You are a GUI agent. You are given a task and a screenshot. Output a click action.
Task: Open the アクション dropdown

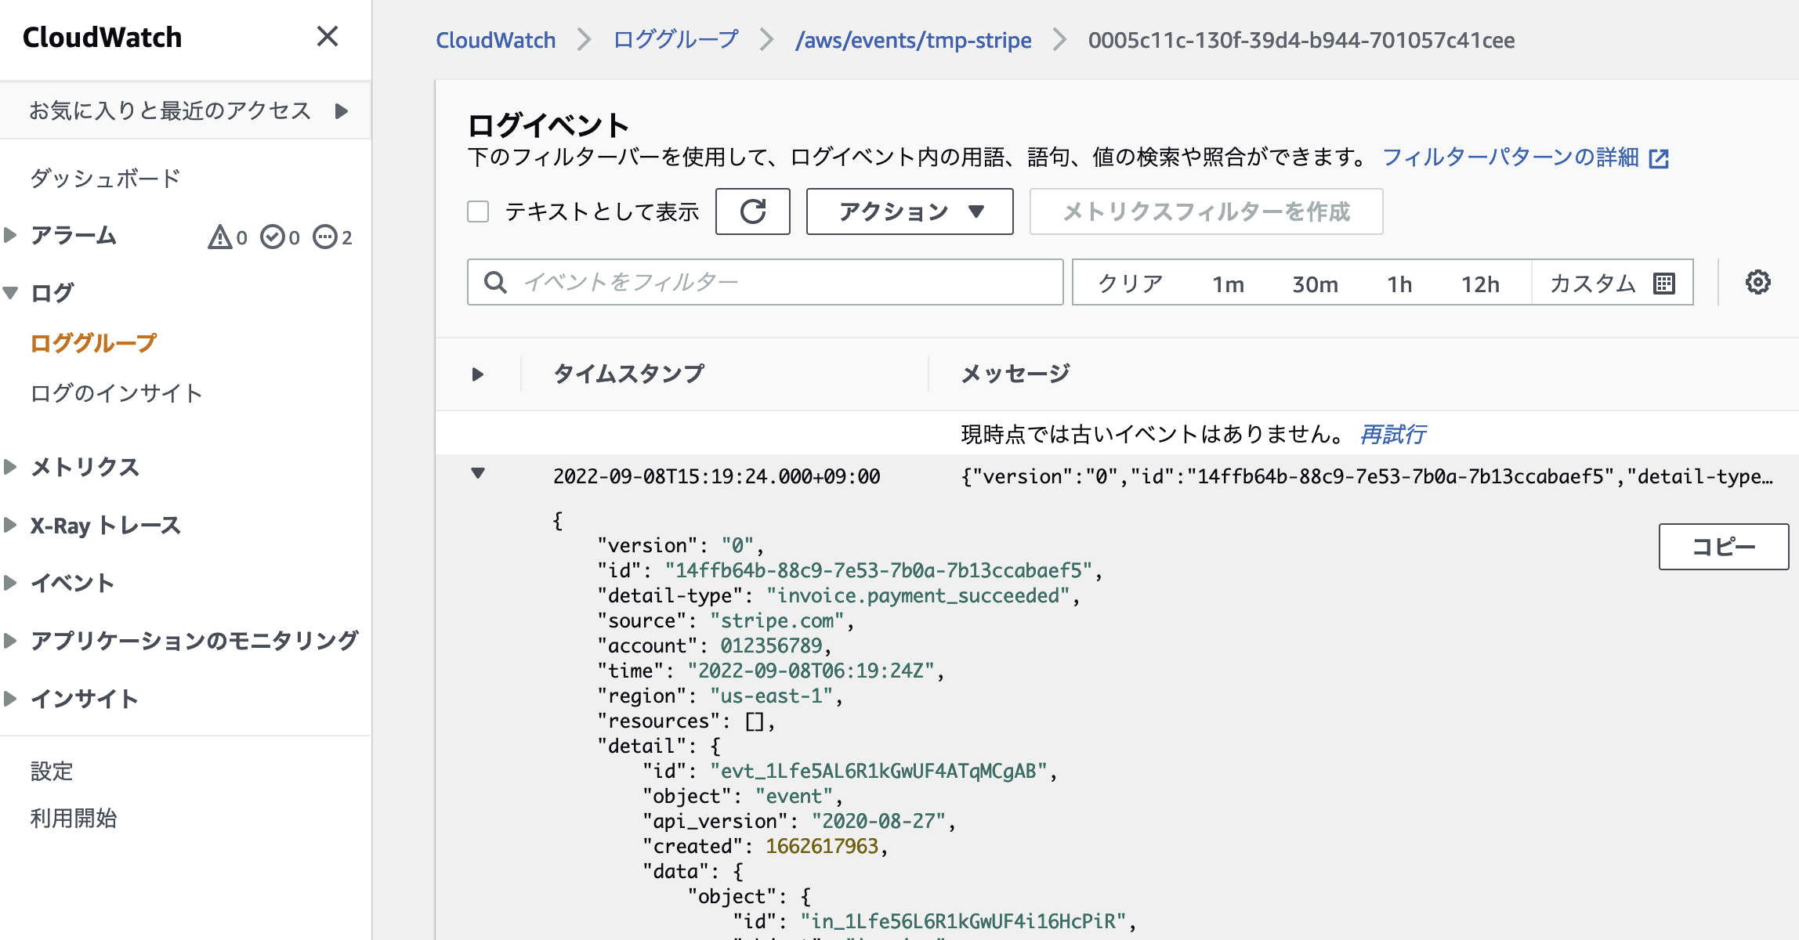coord(908,211)
